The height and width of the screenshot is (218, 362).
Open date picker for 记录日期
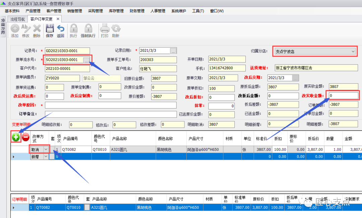pos(173,51)
